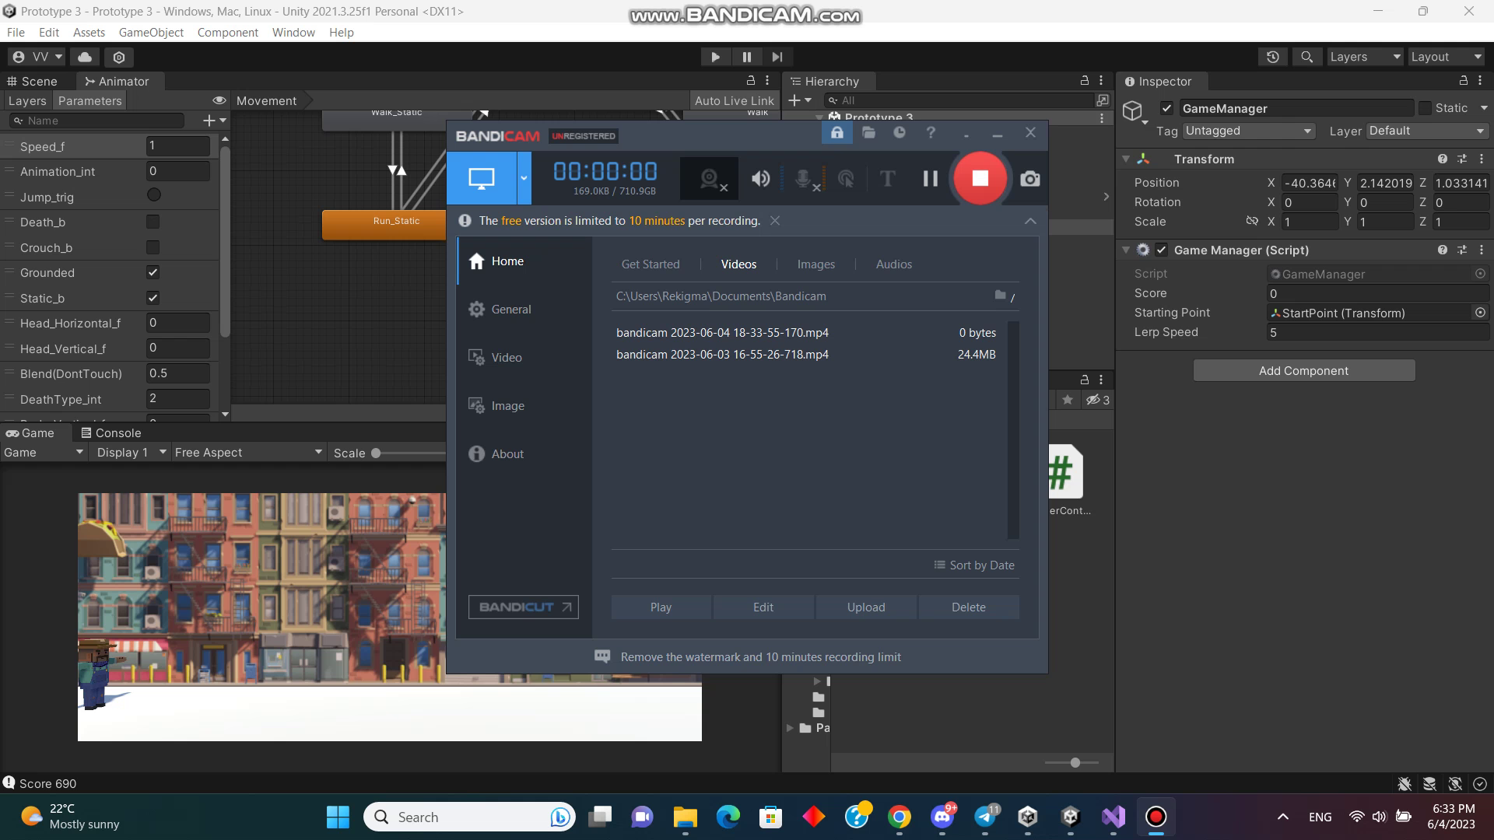Image resolution: width=1494 pixels, height=840 pixels.
Task: Stop recording with red Bandicam button
Action: pos(980,179)
